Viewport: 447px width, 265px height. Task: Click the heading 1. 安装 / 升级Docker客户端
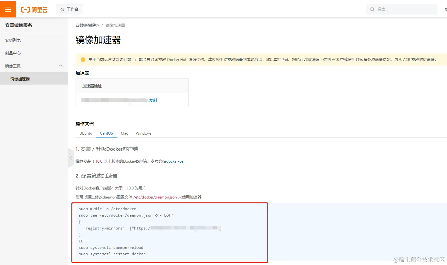(107, 149)
